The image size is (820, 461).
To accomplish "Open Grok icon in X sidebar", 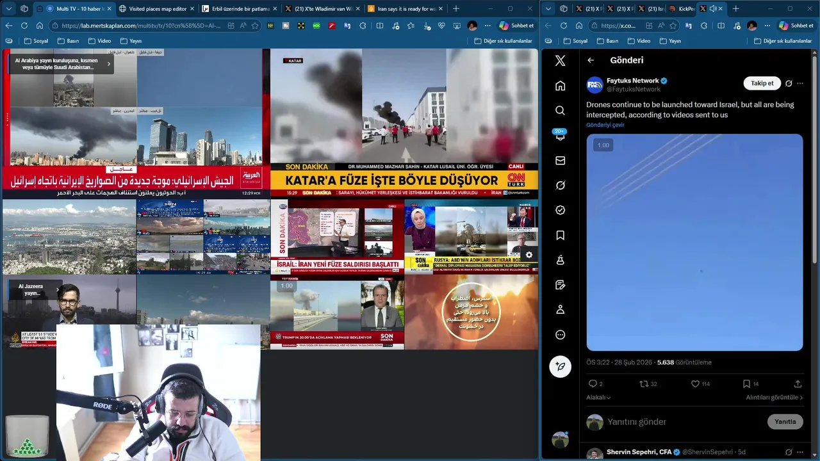I will tap(560, 186).
